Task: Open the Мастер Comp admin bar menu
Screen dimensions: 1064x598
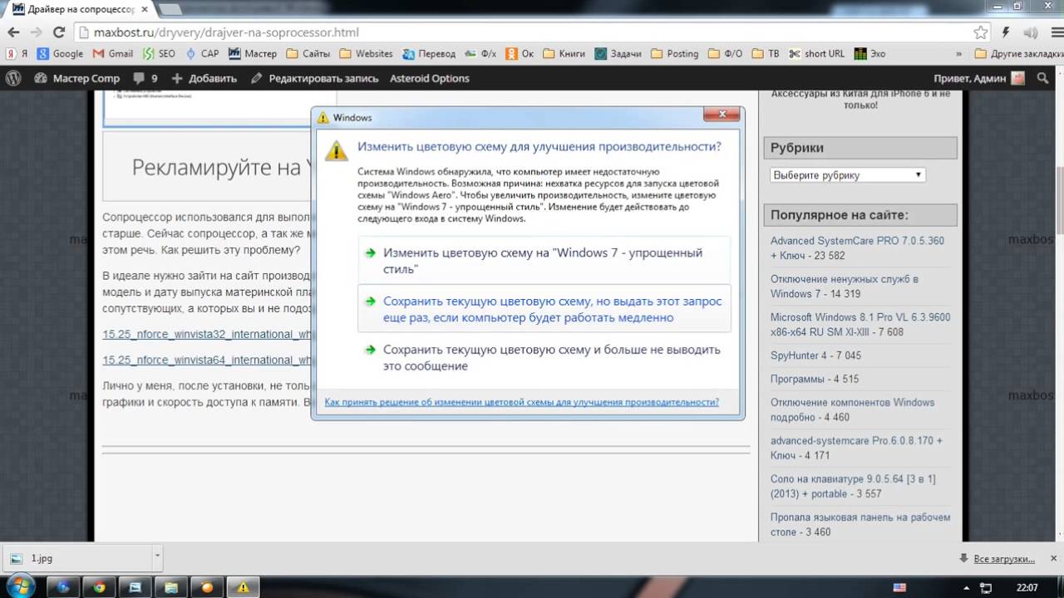Action: click(x=77, y=78)
